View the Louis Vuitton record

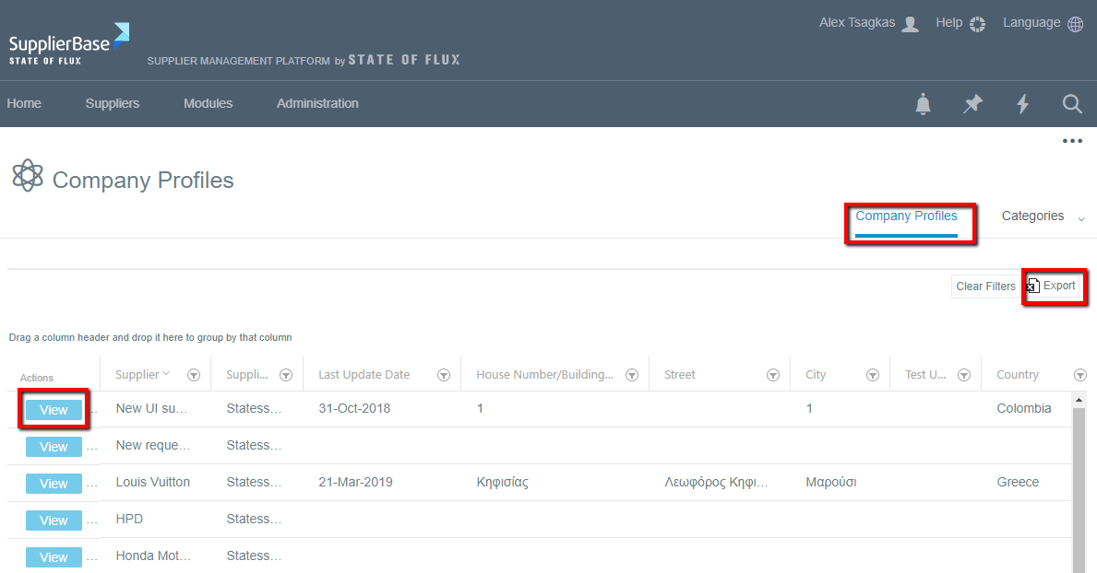pos(53,483)
